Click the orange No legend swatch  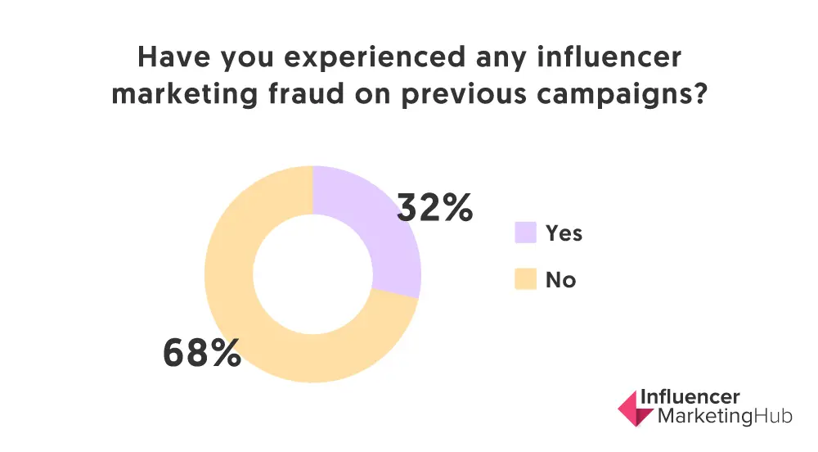524,280
